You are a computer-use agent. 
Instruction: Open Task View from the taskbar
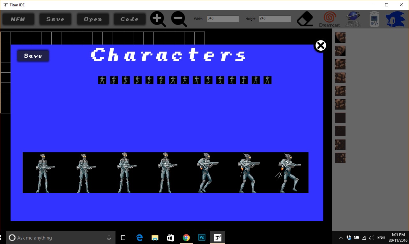pos(123,238)
